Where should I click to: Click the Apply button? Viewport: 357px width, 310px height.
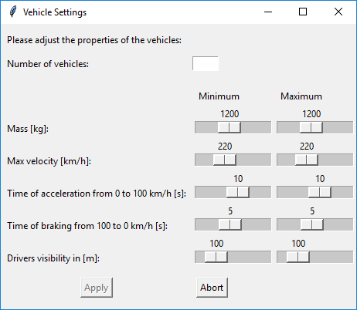coord(97,288)
